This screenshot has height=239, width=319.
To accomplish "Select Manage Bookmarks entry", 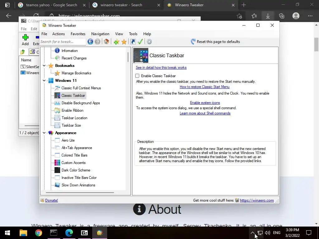I will click(x=76, y=73).
